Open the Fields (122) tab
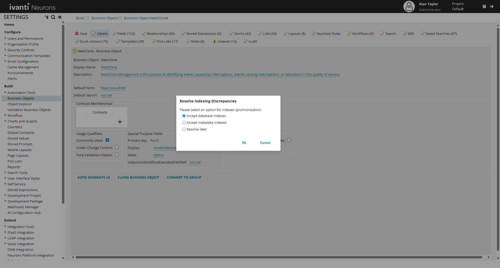This screenshot has height=268, width=500. (124, 34)
